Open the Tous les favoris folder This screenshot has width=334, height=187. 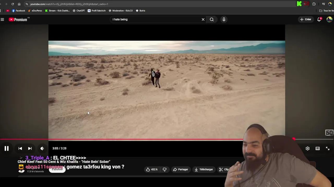[x=327, y=11]
